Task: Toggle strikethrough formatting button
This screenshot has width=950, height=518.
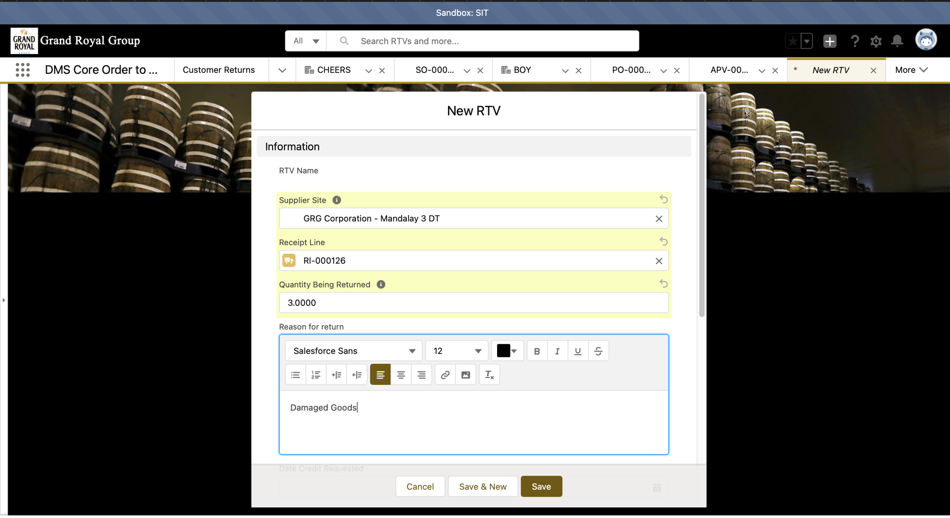Action: click(x=598, y=351)
